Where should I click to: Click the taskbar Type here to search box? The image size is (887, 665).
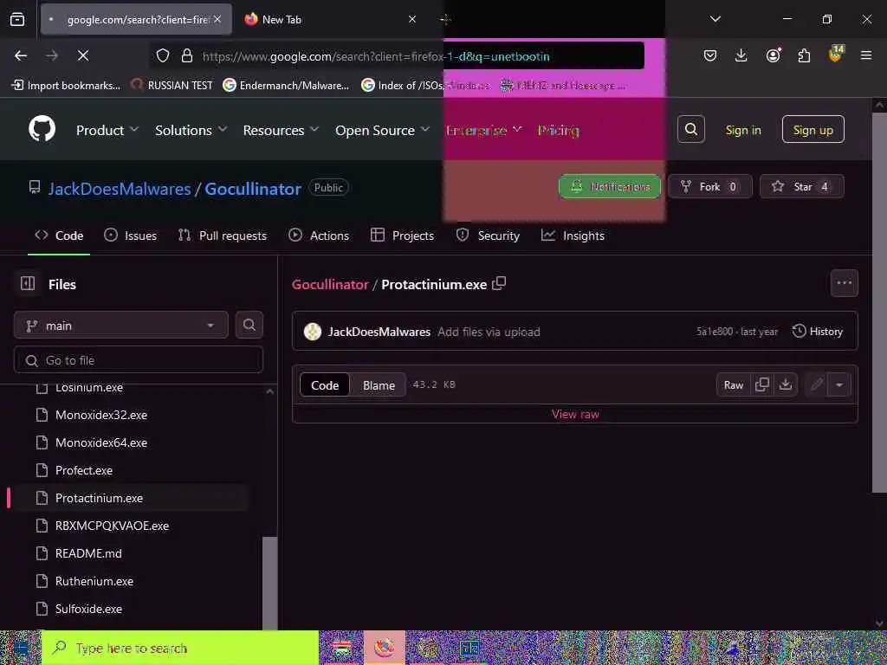click(180, 648)
